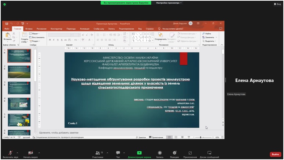The width and height of the screenshot is (284, 160).
Task: Open Выделить select dropdown
Action: click(x=209, y=41)
